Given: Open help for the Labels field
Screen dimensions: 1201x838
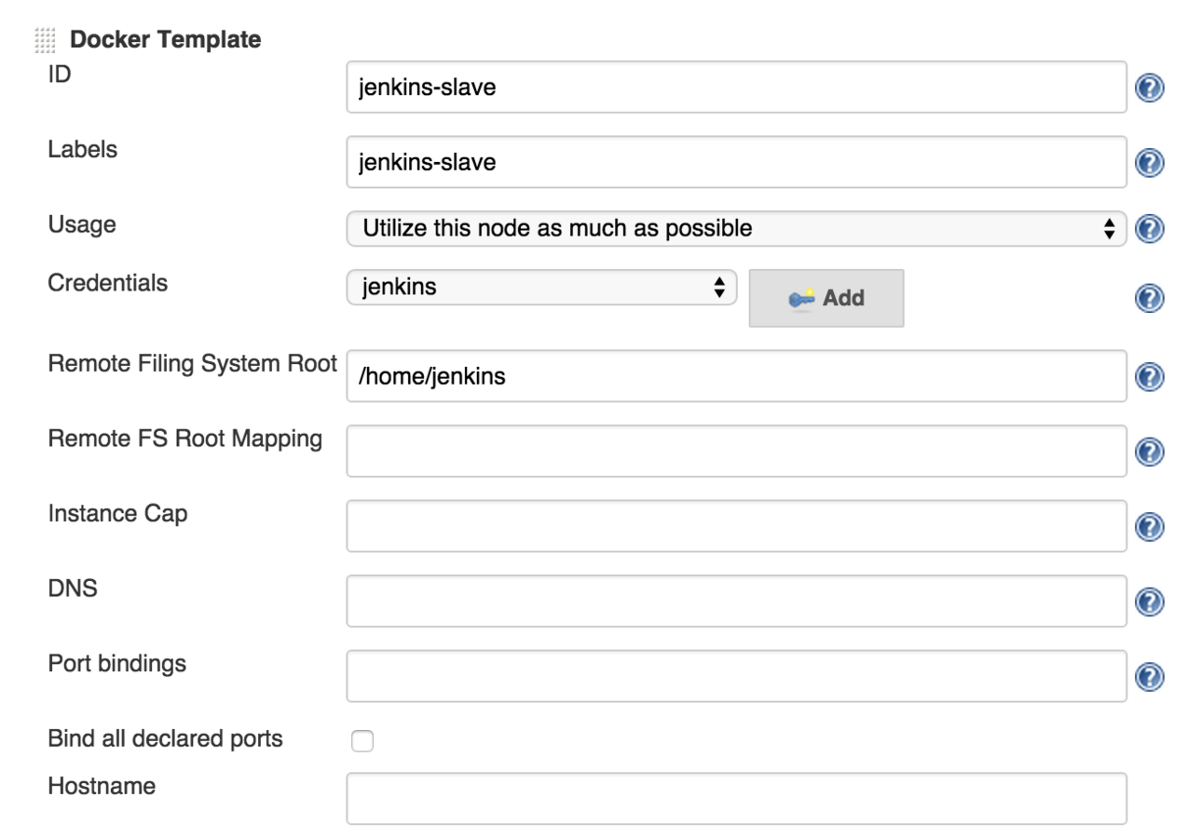Looking at the screenshot, I should (x=1151, y=163).
